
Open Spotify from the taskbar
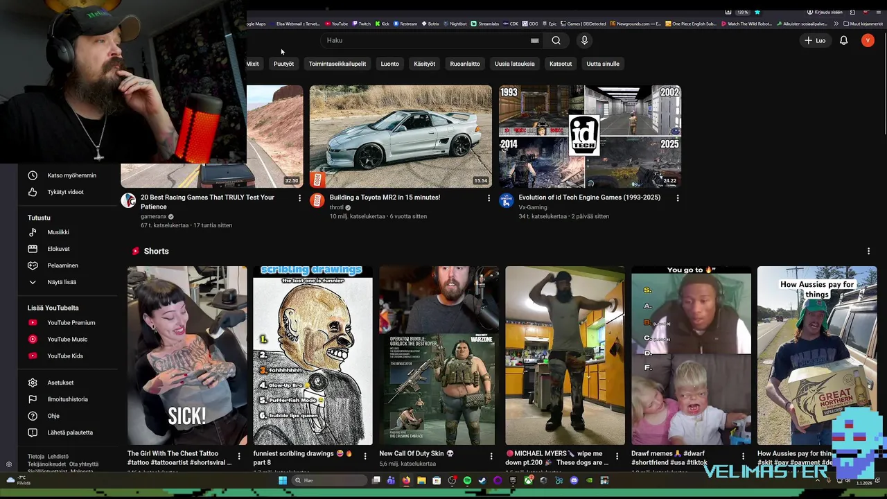coord(467,480)
